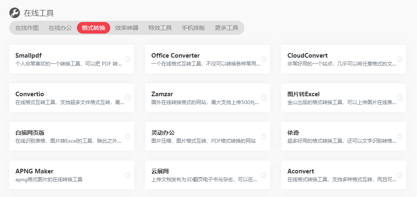Click description starting 在线识别表格
417x197 pixels.
point(68,141)
